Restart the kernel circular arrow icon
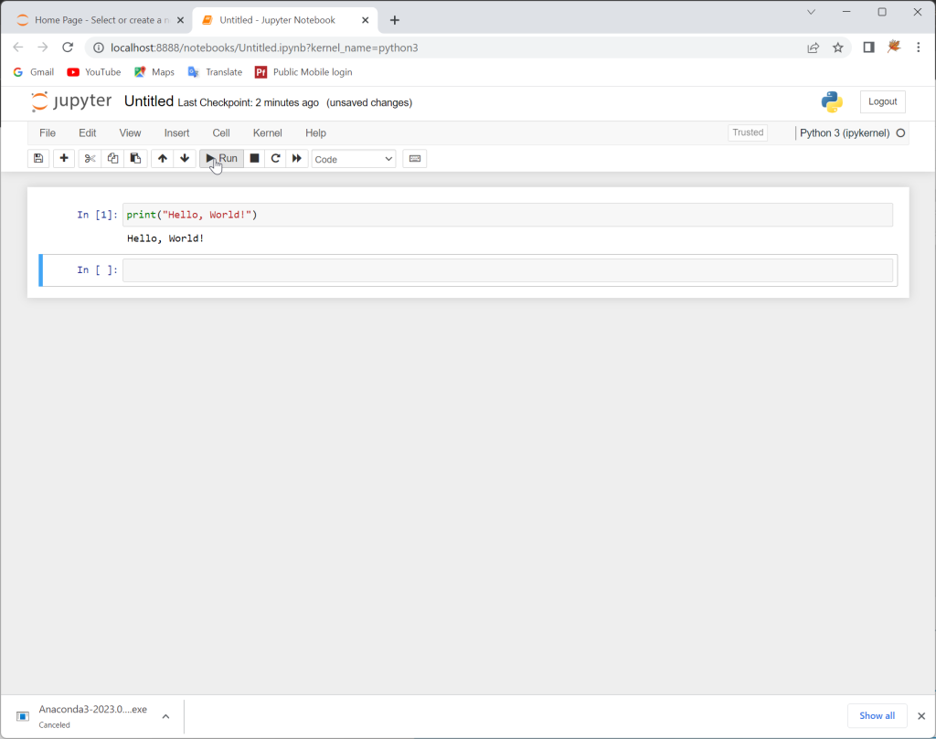This screenshot has height=739, width=936. (x=275, y=159)
